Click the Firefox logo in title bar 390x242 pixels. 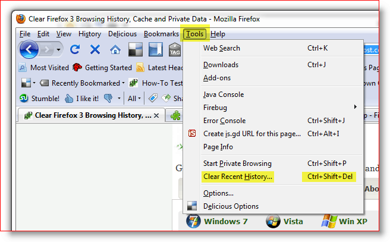pyautogui.click(x=21, y=19)
